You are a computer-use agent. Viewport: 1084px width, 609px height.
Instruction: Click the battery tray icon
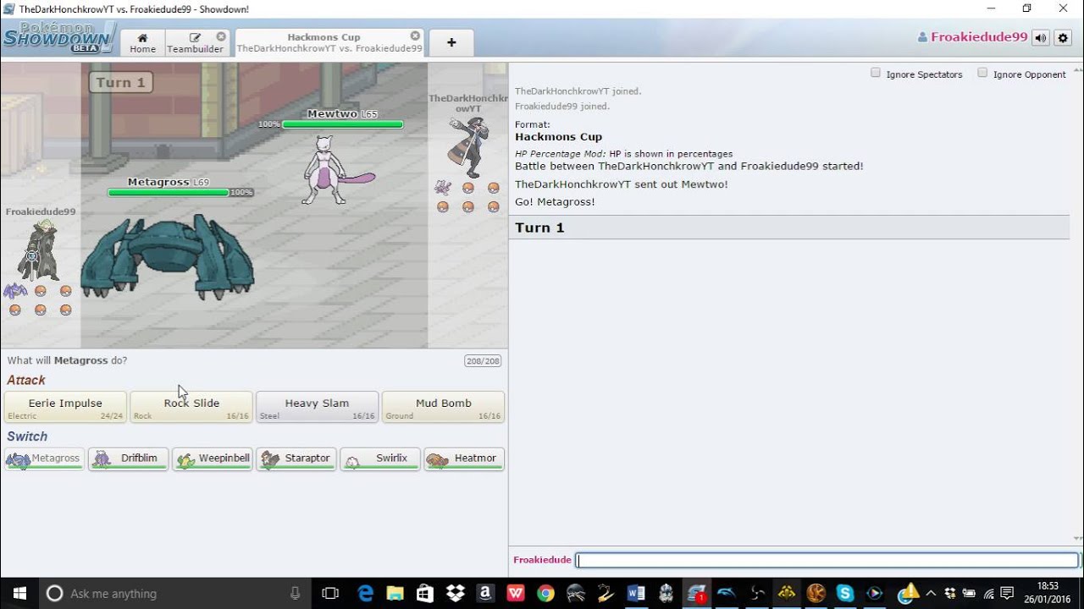click(x=969, y=594)
